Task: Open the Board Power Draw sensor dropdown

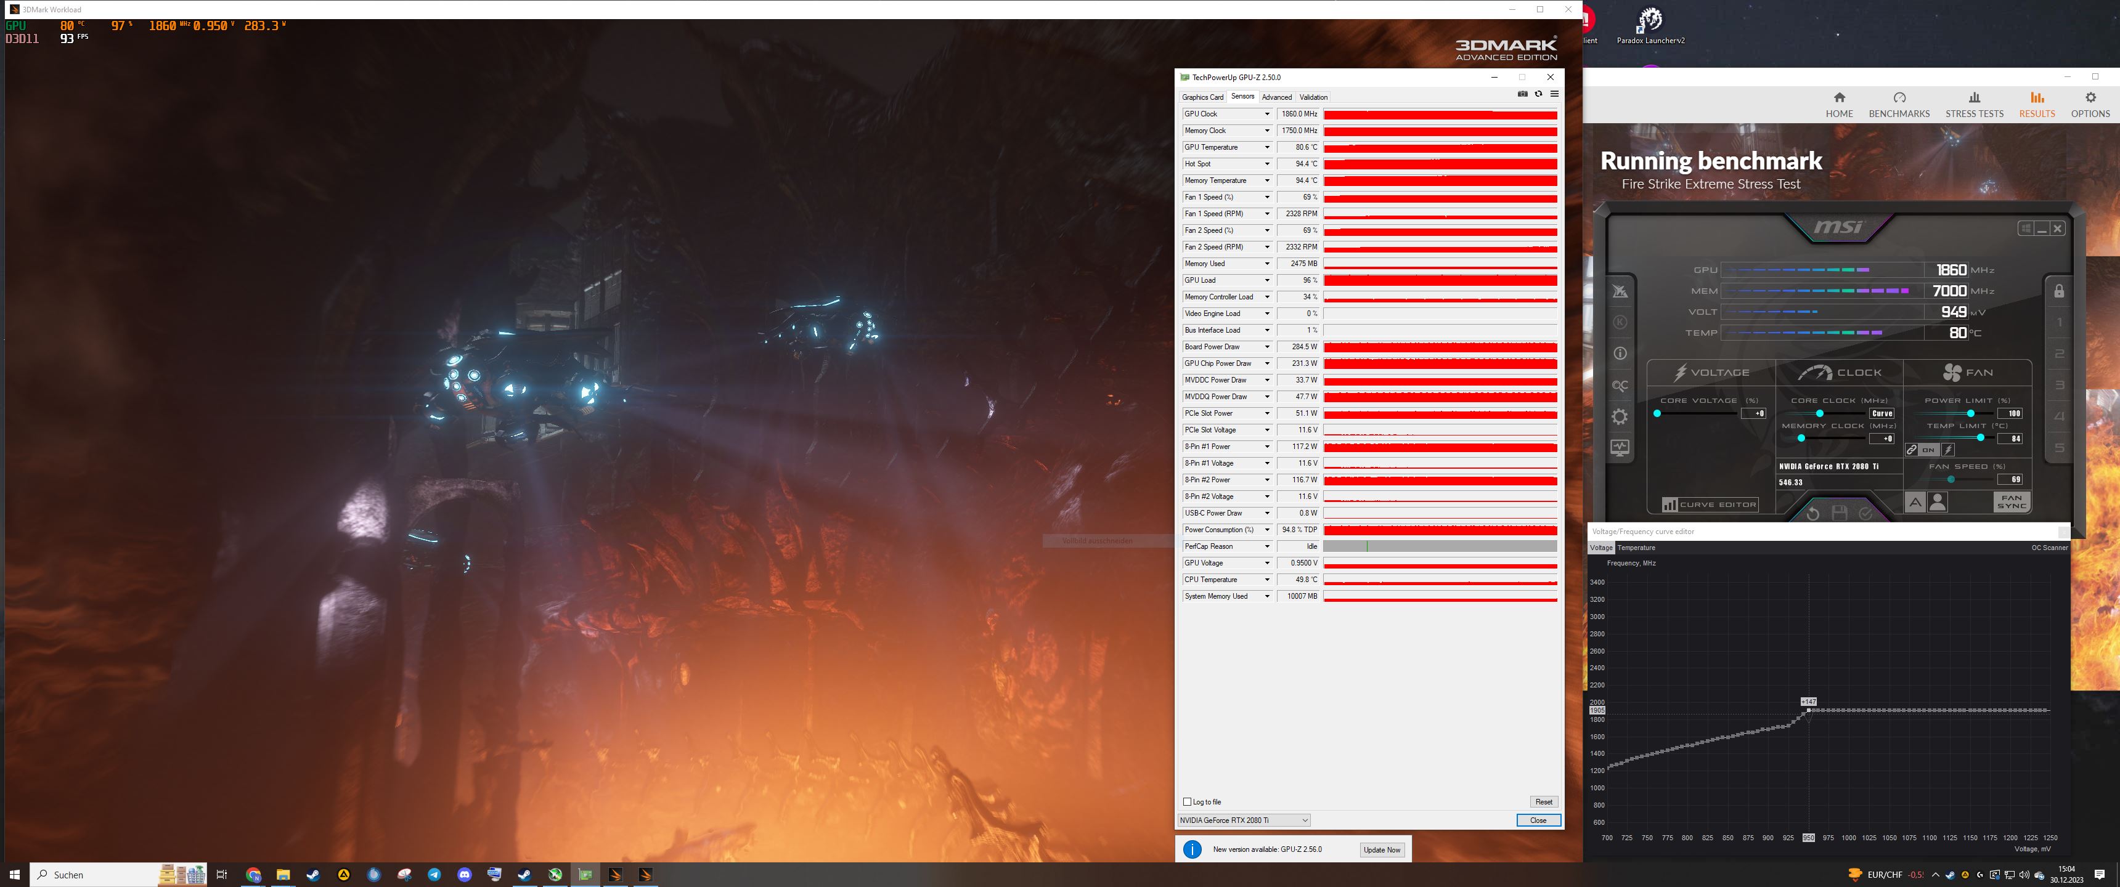Action: pos(1266,347)
